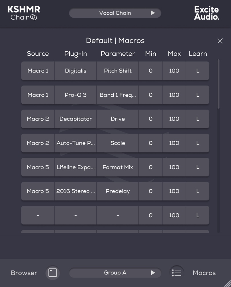Click the resize handle in bottom-right corner

(228, 284)
